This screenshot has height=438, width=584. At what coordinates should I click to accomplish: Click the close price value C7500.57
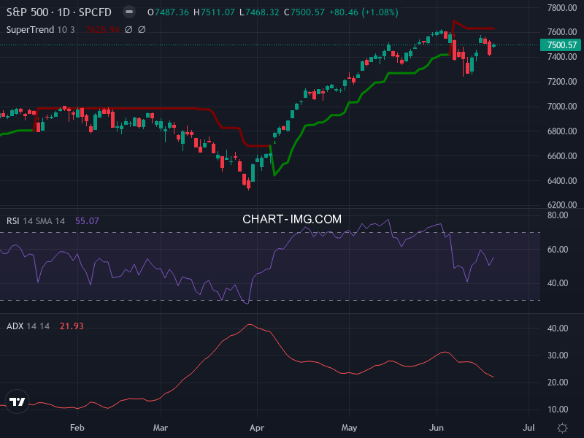(x=304, y=12)
